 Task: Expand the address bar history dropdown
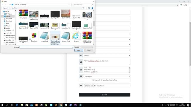[x=69, y=5]
